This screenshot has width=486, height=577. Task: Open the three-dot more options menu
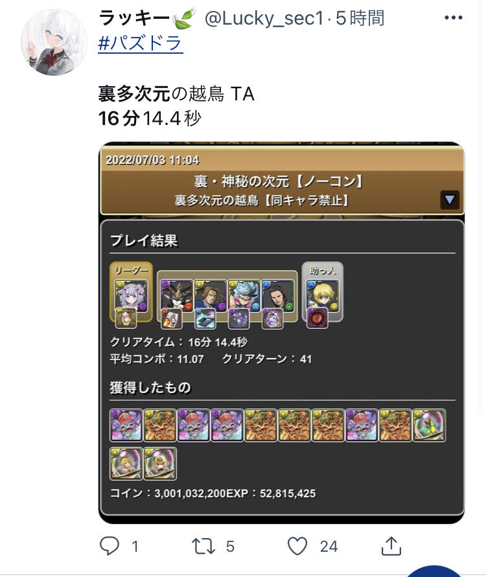[453, 17]
